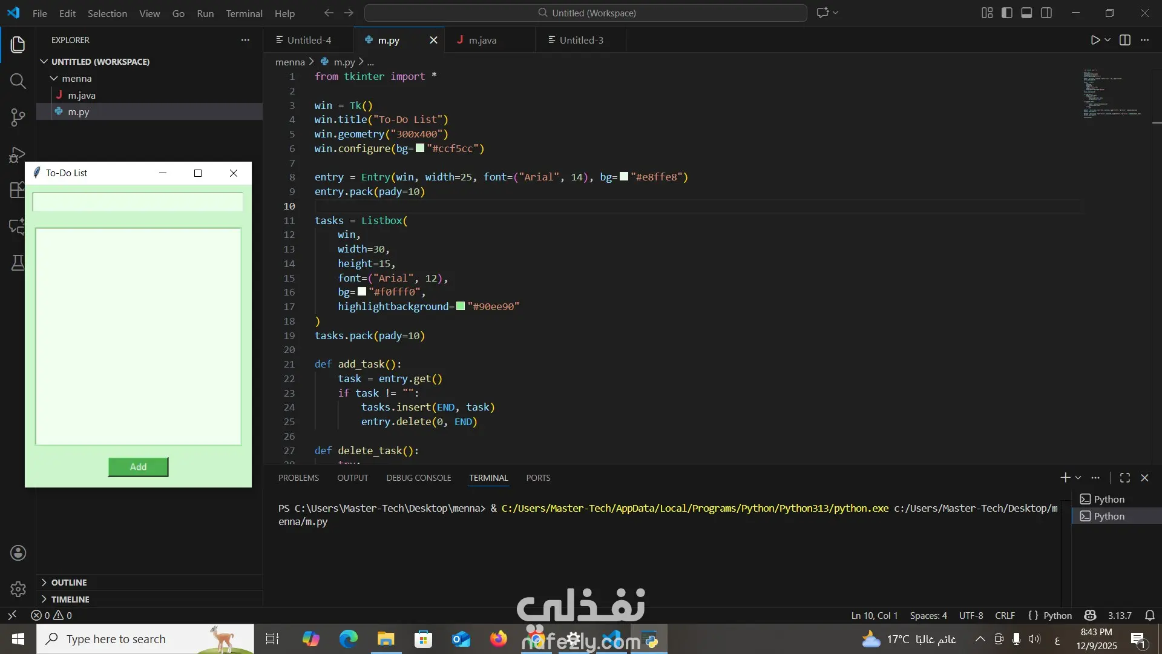Click the Split Editor Right icon

coord(1124,40)
